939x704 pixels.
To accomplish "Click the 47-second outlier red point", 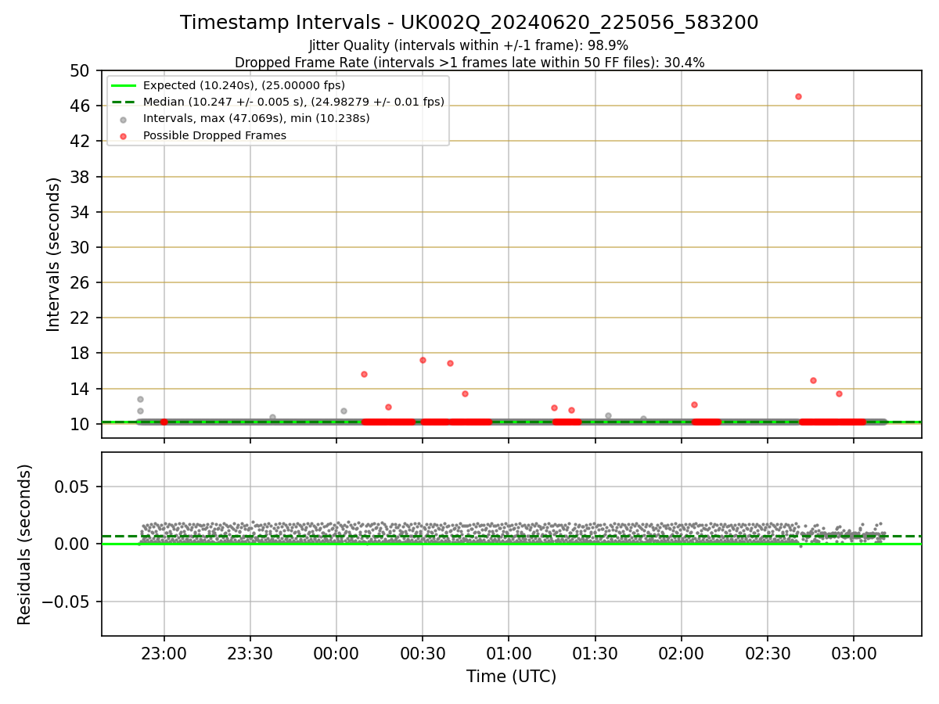I will (798, 96).
